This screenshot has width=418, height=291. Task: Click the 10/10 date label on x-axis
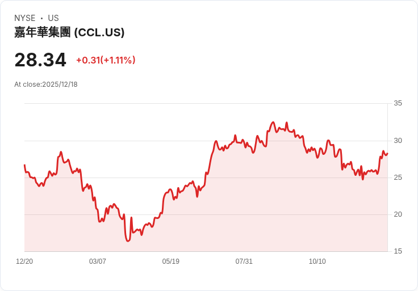pos(317,261)
